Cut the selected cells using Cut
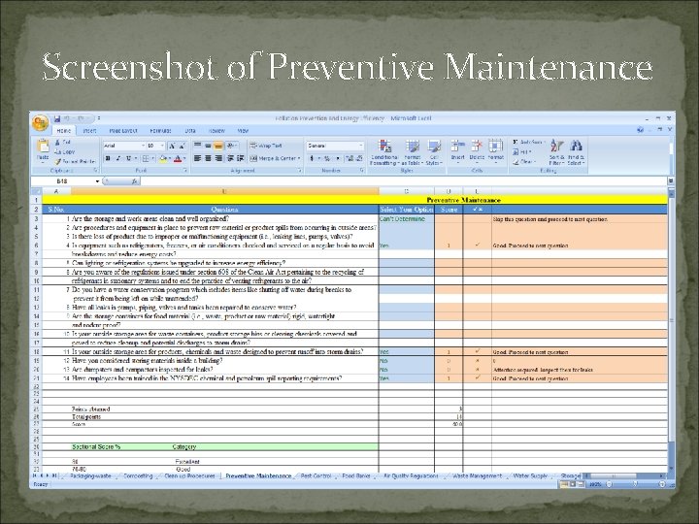 63,142
